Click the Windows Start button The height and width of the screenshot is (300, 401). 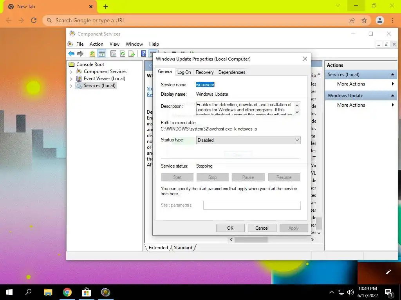(x=9, y=292)
